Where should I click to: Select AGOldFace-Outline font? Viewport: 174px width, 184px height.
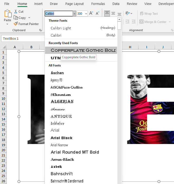coord(81,87)
